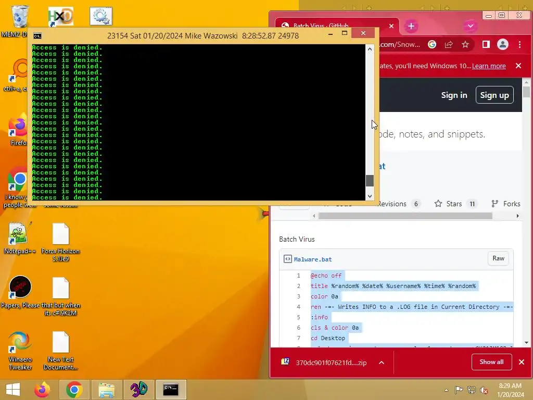Close the Chrome downloads bar

[x=522, y=362]
